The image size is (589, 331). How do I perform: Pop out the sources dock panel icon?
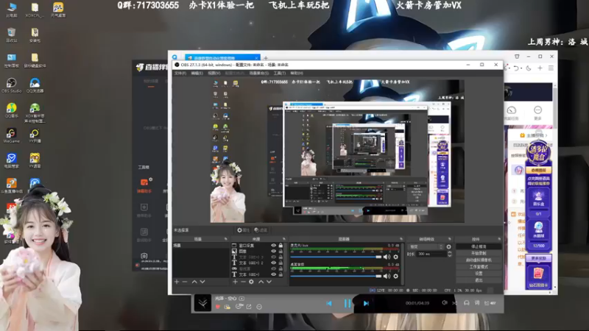(x=284, y=239)
